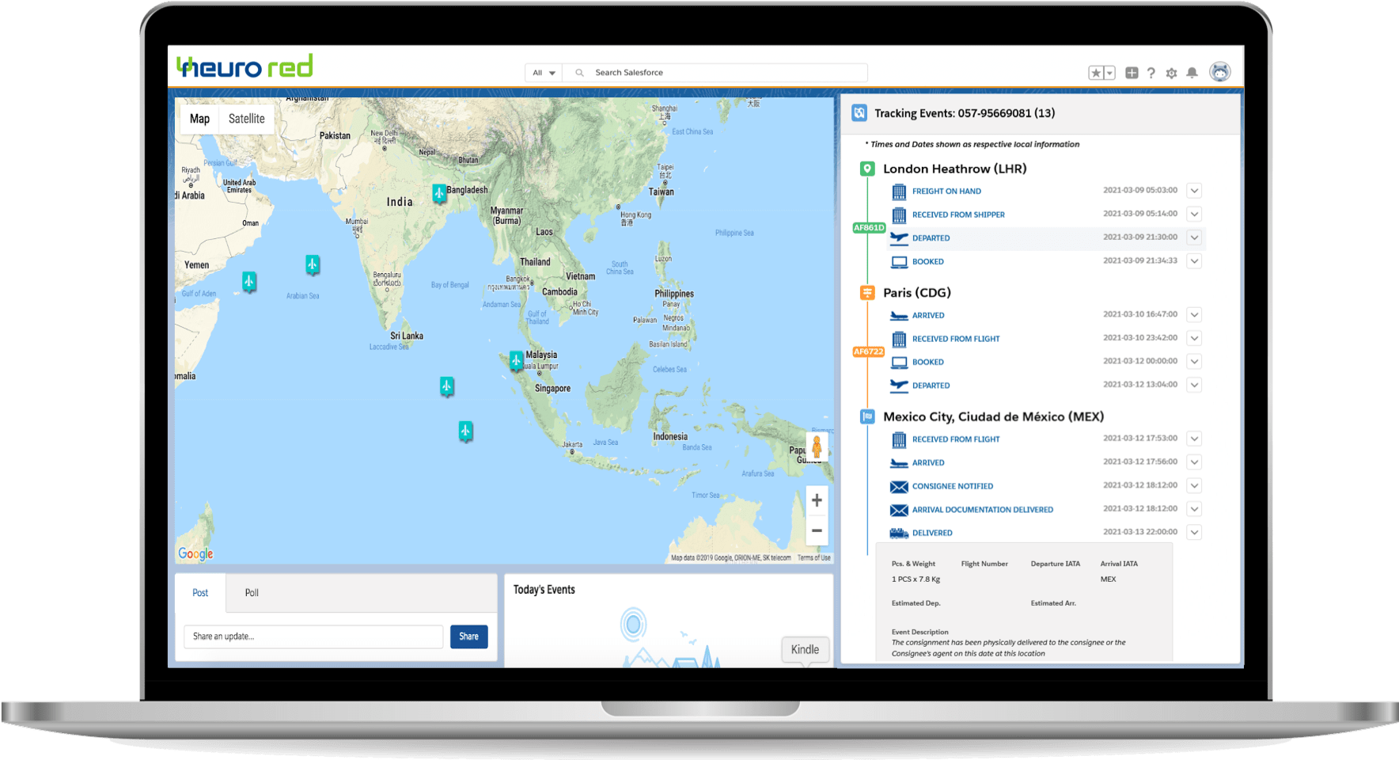1399x760 pixels.
Task: Zoom out on the map
Action: pos(817,530)
